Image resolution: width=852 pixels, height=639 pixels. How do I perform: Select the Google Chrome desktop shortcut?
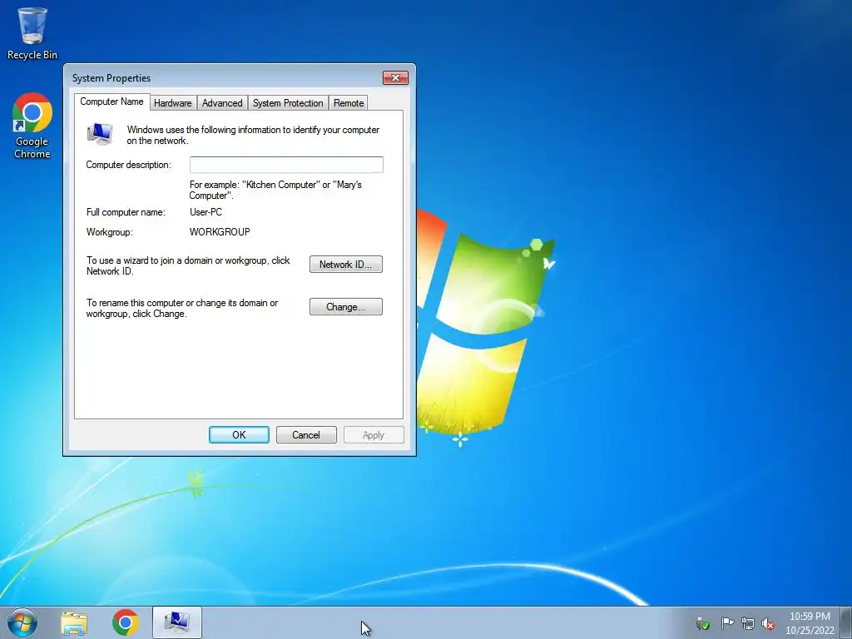pyautogui.click(x=32, y=126)
